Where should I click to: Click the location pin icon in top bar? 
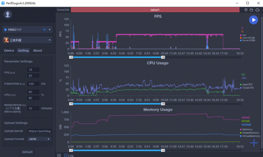246,10
